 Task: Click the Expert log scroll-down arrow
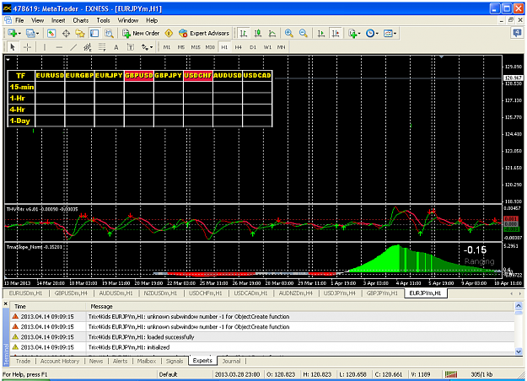click(519, 351)
